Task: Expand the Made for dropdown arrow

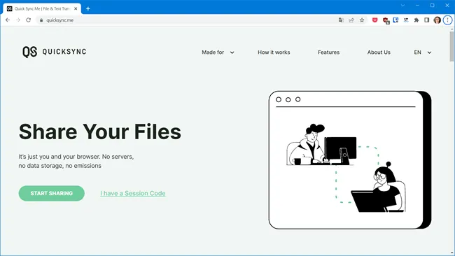Action: (232, 52)
